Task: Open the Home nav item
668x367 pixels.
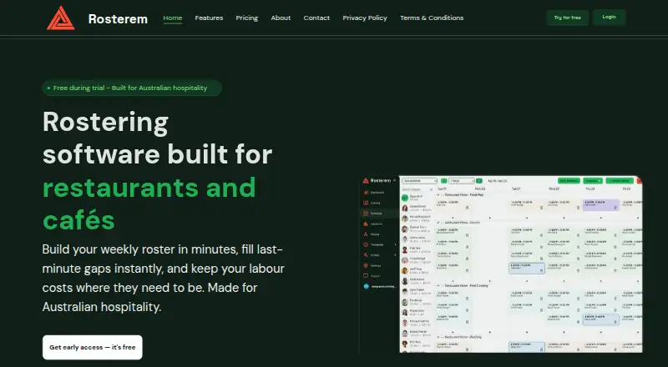Action: tap(173, 18)
